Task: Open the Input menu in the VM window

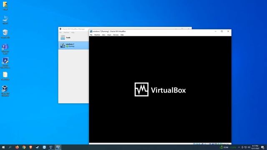Action: (109, 35)
